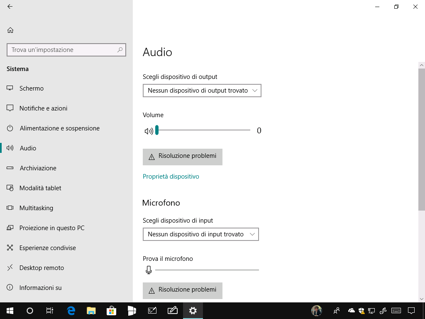Image resolution: width=425 pixels, height=319 pixels.
Task: Select the Audio category
Action: tap(66, 148)
